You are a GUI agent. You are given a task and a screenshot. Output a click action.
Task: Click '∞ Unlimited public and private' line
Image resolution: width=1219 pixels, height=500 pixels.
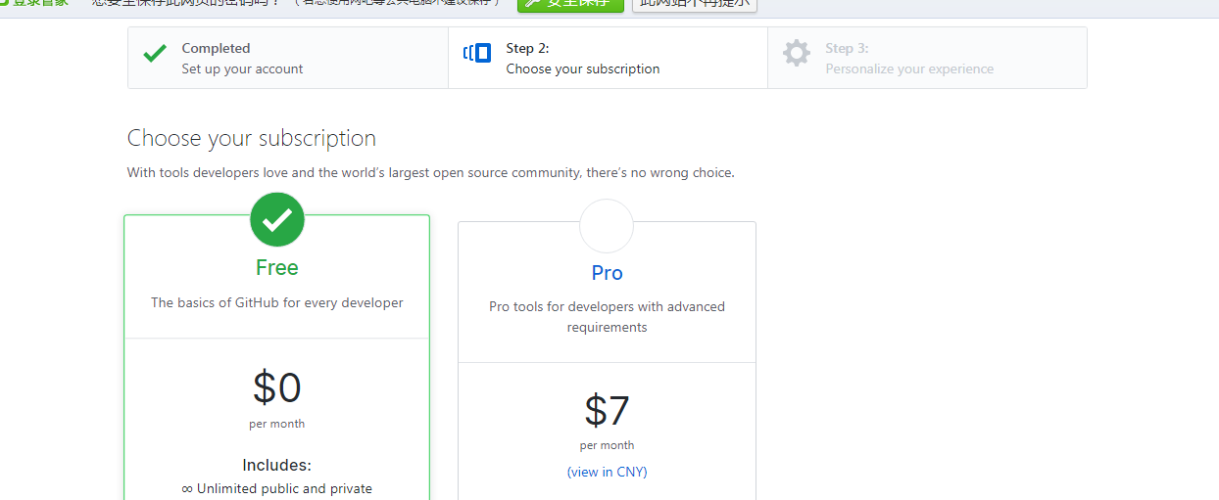(x=277, y=488)
